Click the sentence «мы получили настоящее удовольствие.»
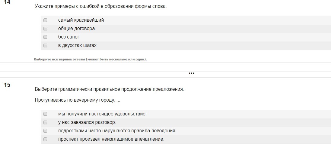The image size is (331, 147). pyautogui.click(x=102, y=114)
